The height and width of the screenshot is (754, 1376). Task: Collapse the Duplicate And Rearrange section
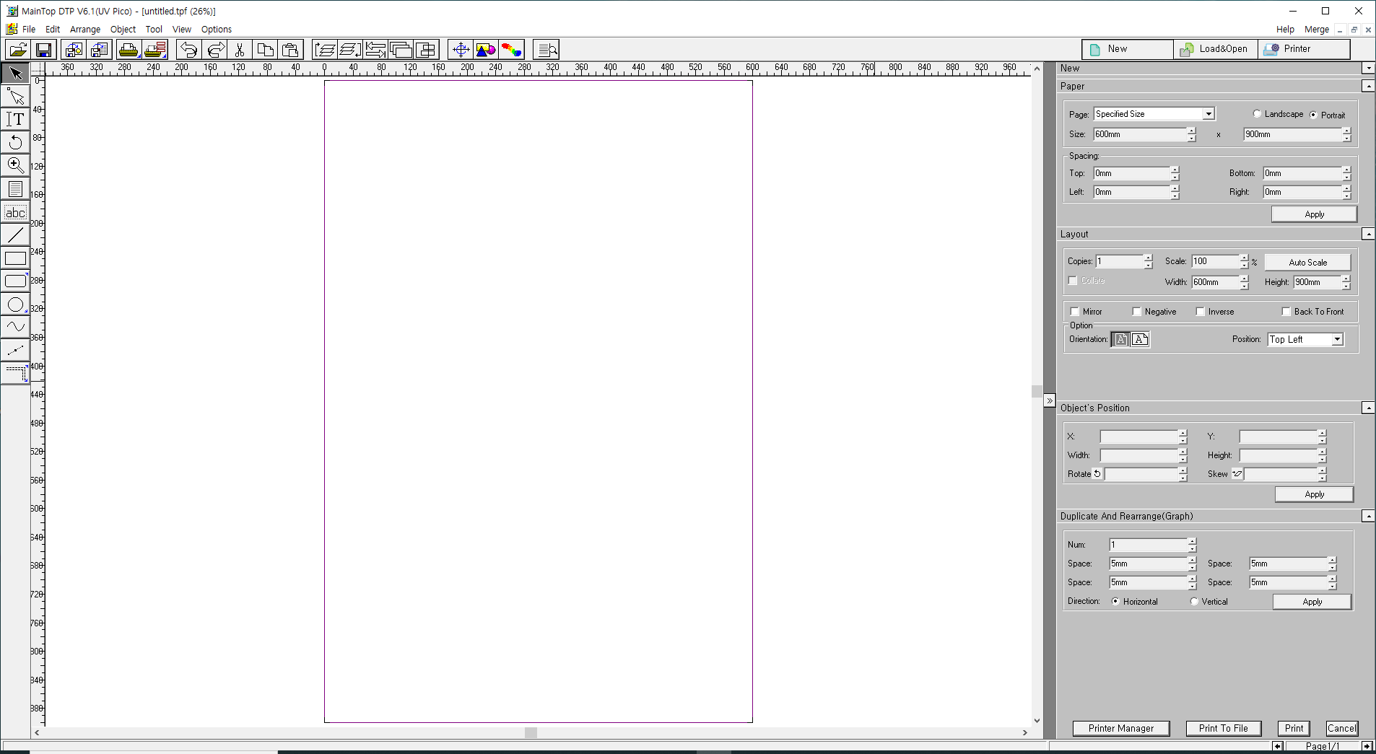pos(1368,517)
